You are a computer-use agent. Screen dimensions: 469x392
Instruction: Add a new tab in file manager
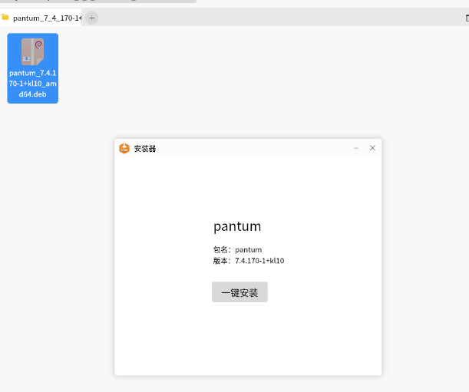click(92, 18)
